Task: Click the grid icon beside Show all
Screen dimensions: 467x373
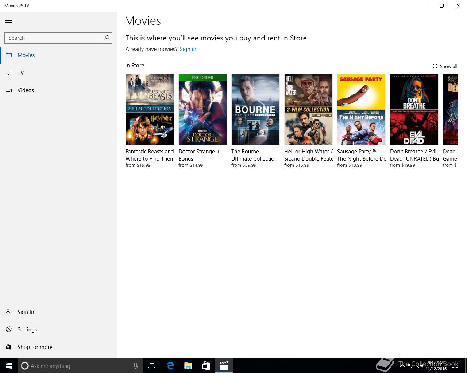Action: [x=435, y=66]
